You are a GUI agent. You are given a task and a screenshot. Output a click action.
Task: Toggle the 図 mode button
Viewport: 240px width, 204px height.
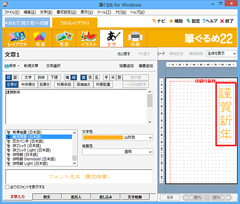[x=15, y=77]
